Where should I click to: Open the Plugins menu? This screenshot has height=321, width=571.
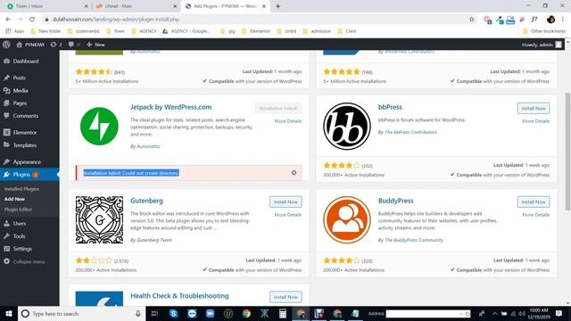[x=21, y=175]
